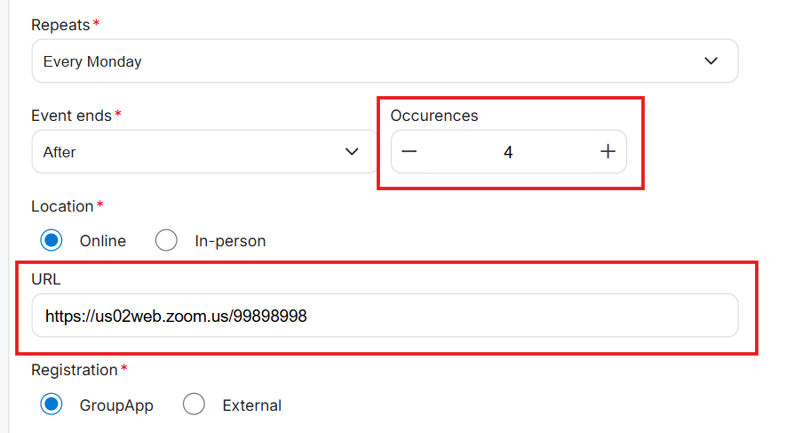Increase occurrences with the plus icon
Screen dimensions: 810x433
click(607, 152)
